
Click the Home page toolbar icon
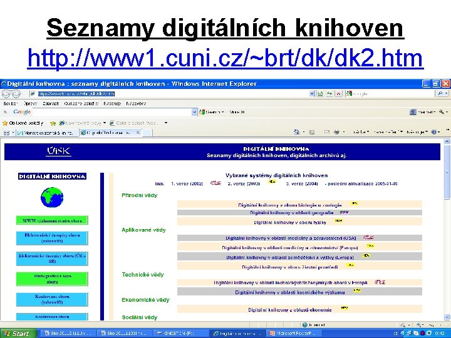point(296,132)
